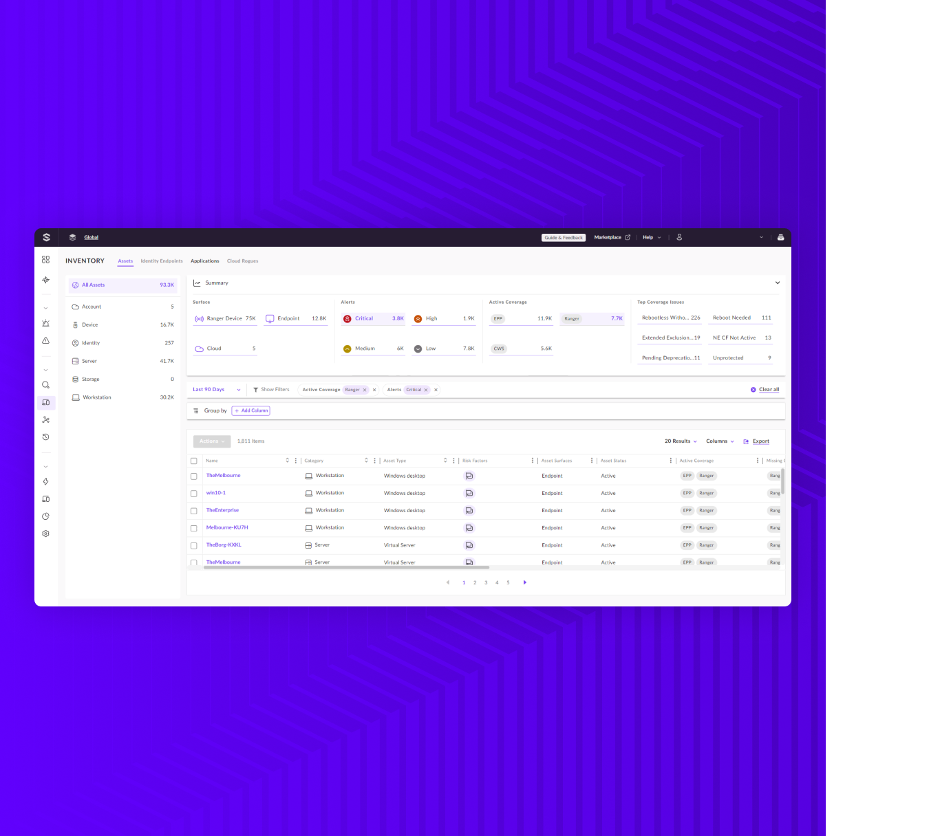Expand the 20 Results page size dropdown

(x=681, y=441)
